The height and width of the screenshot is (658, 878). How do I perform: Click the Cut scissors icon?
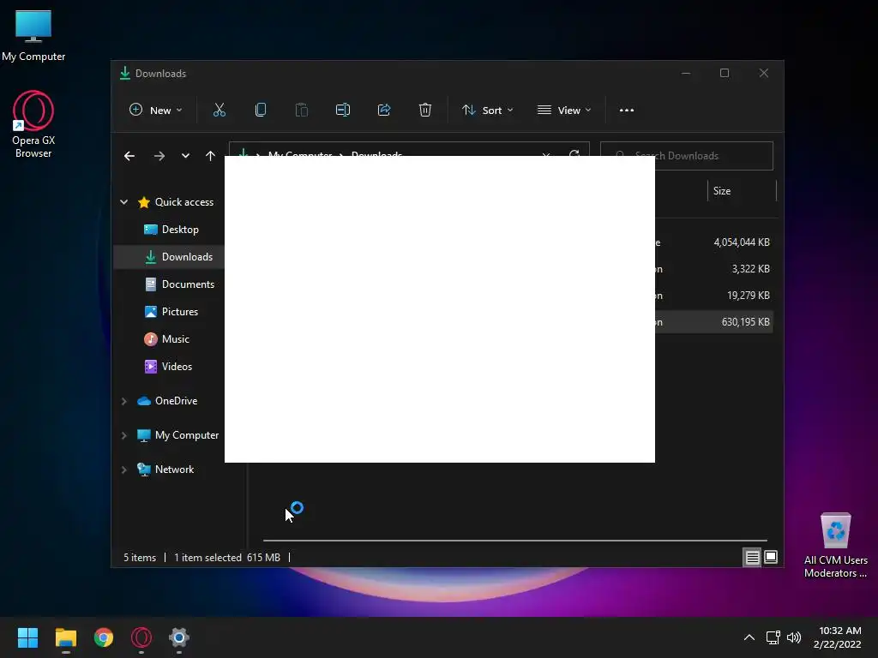point(219,111)
